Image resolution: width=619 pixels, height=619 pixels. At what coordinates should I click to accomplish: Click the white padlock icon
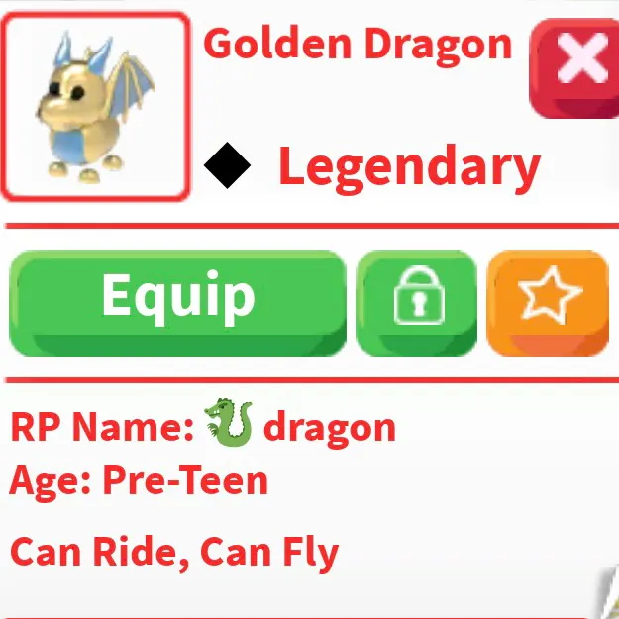(x=419, y=295)
